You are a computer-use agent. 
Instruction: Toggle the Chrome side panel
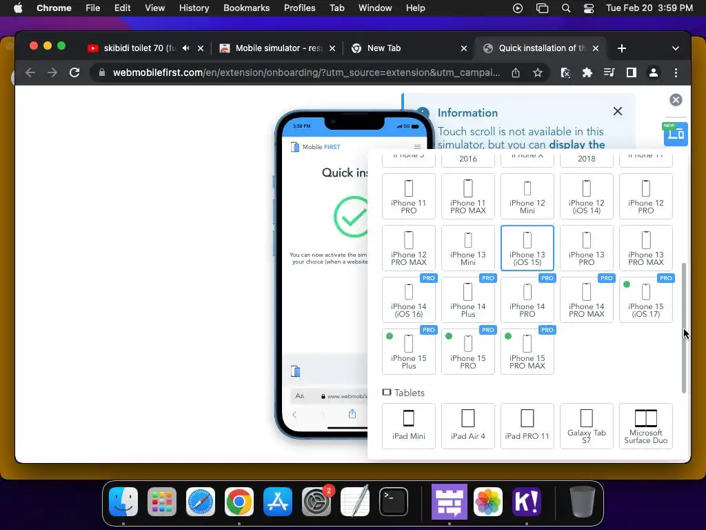pos(632,72)
